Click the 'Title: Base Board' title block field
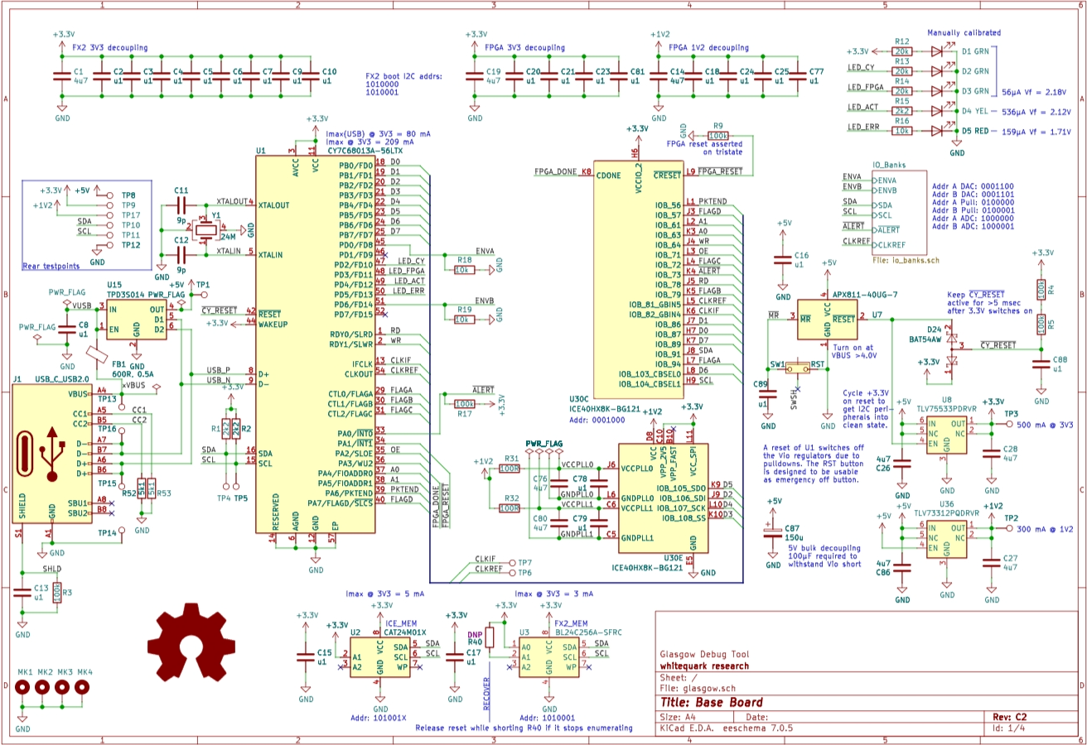The height and width of the screenshot is (745, 1087). (711, 703)
